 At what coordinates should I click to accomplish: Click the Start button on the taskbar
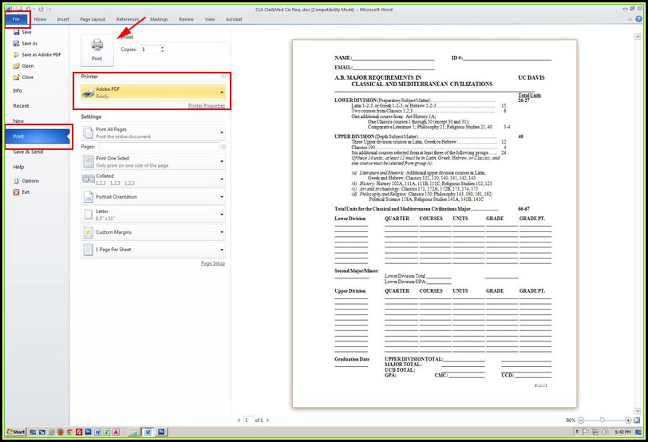[x=16, y=432]
